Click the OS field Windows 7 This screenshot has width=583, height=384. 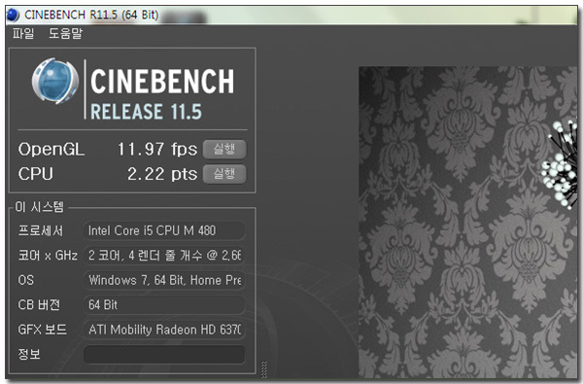tap(164, 280)
